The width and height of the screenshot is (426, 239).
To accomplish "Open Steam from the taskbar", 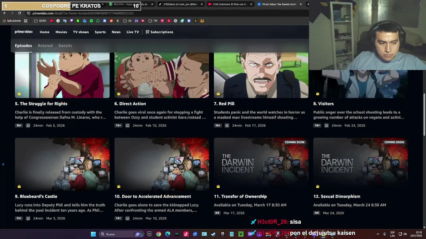I will (213, 234).
